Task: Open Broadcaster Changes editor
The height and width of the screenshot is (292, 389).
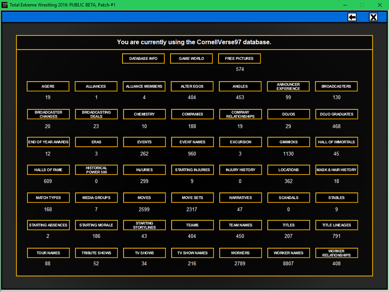Action: click(48, 114)
